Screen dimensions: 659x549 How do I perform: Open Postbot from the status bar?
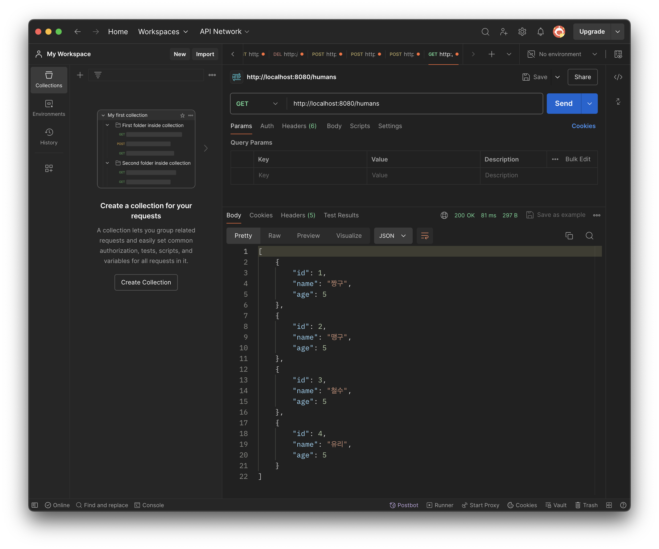pos(404,505)
